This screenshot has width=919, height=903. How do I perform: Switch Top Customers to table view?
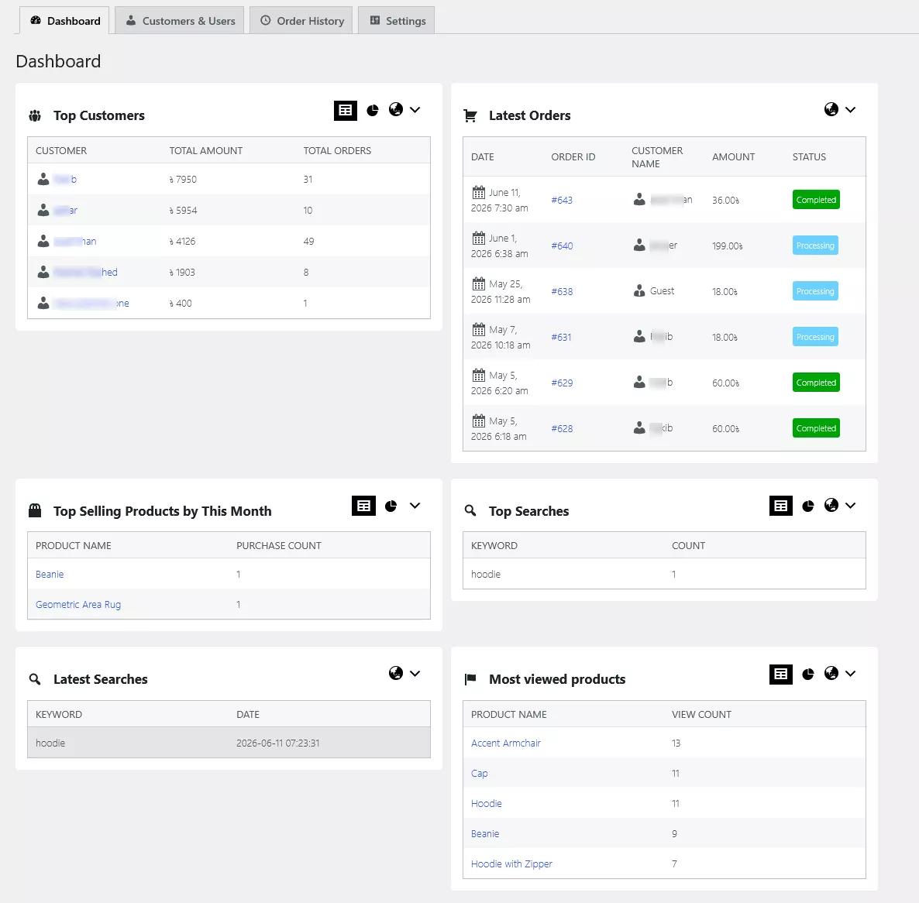346,110
